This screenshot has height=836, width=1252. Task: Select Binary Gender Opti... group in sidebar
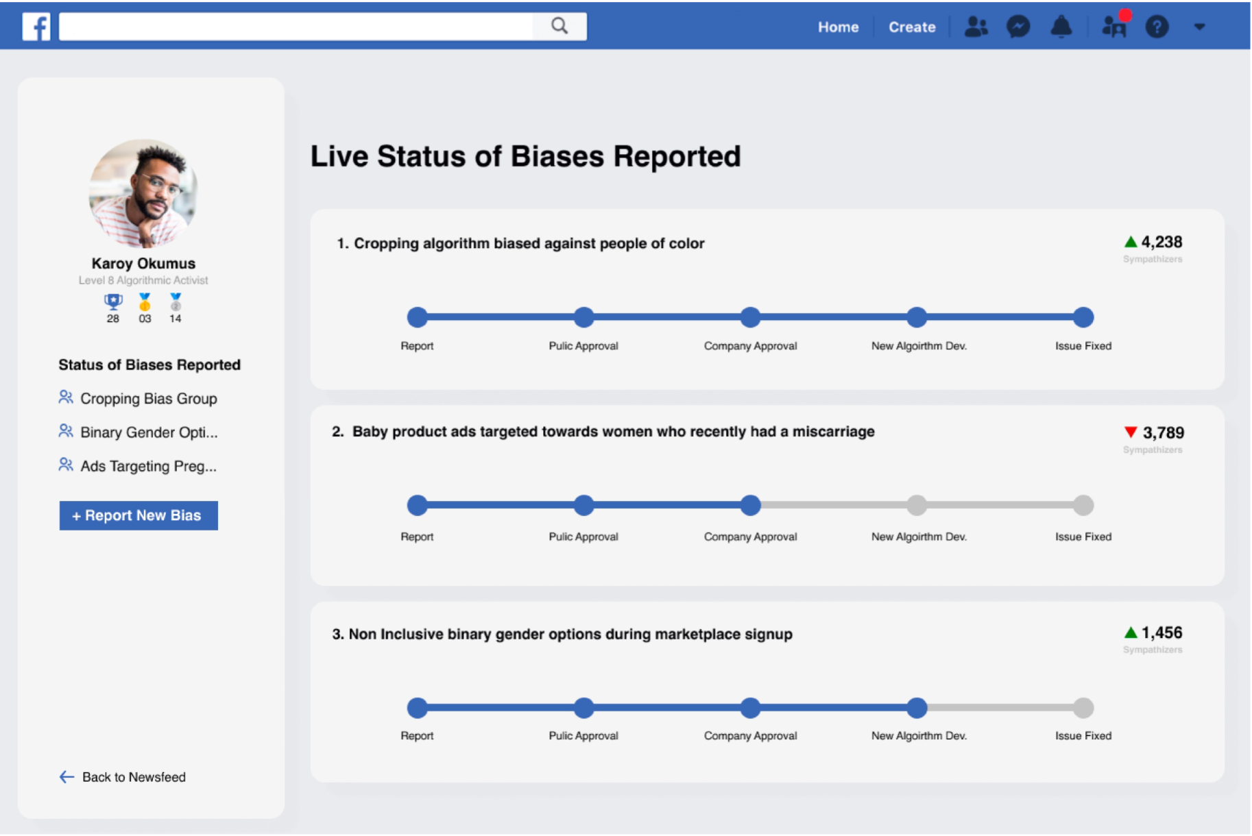pyautogui.click(x=138, y=432)
